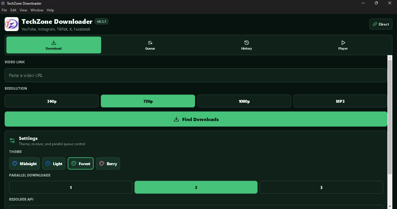Click the v0.1.1 version badge
The image size is (397, 209).
pos(101,21)
